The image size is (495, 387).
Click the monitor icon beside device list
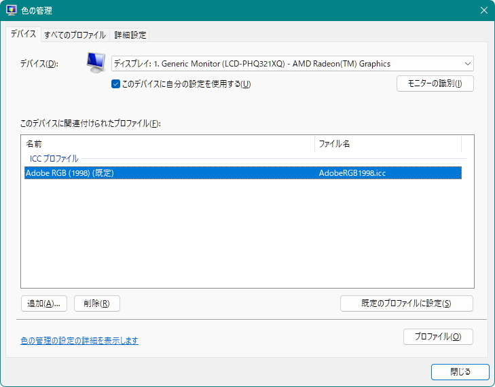[96, 63]
